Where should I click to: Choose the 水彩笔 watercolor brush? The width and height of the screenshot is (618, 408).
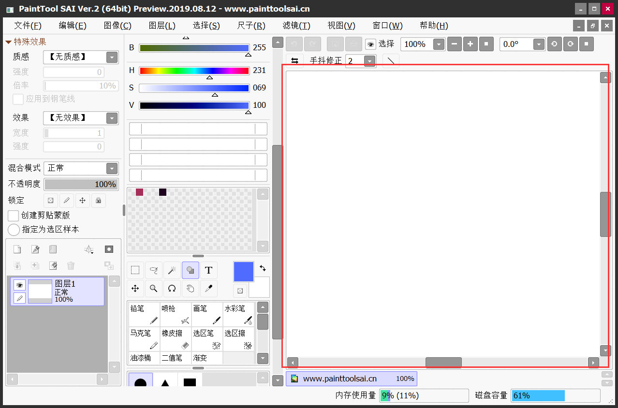(238, 314)
